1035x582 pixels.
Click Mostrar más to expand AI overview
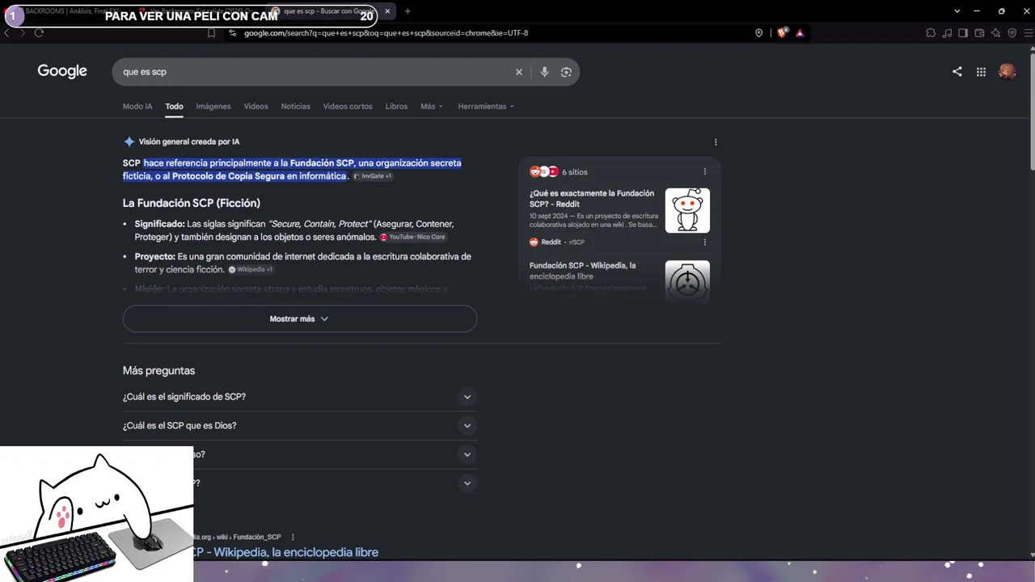coord(300,318)
